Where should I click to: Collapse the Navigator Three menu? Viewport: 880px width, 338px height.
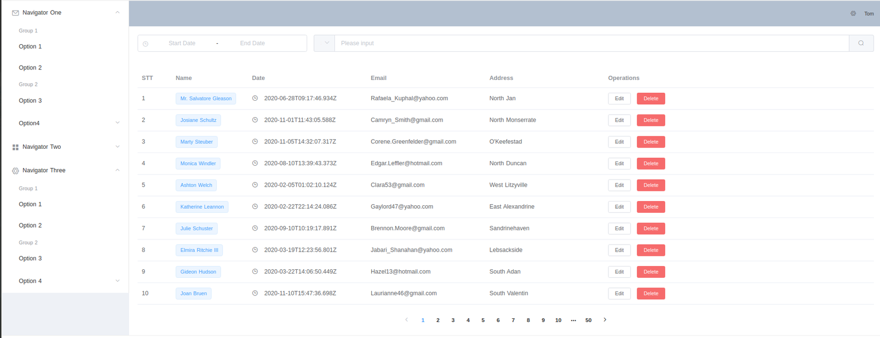tap(117, 171)
